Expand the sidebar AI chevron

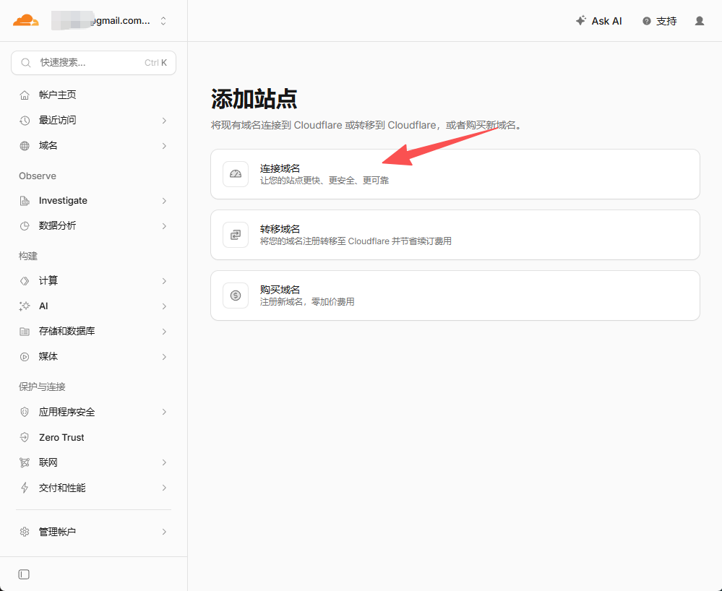pyautogui.click(x=164, y=306)
